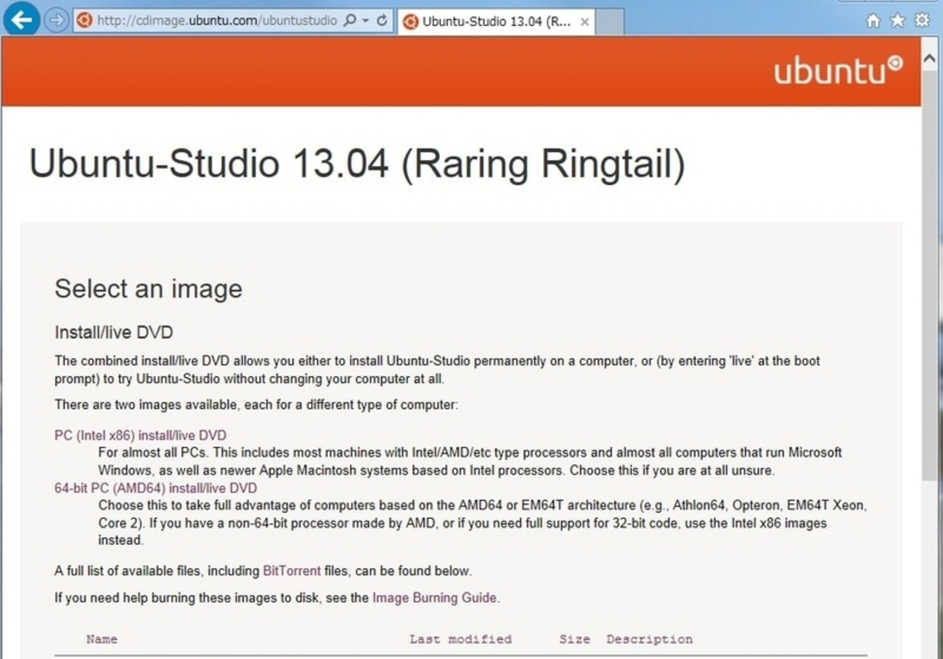Sort file list by Size column
943x659 pixels.
coord(574,639)
